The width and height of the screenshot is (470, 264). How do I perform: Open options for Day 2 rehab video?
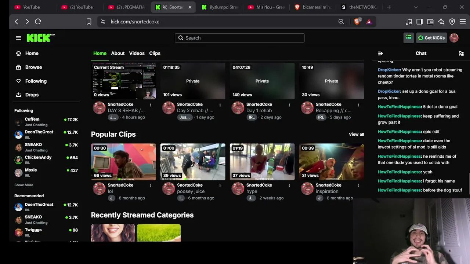[220, 105]
